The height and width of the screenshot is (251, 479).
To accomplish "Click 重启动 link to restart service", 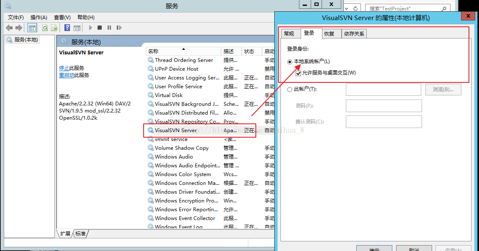I will [67, 75].
